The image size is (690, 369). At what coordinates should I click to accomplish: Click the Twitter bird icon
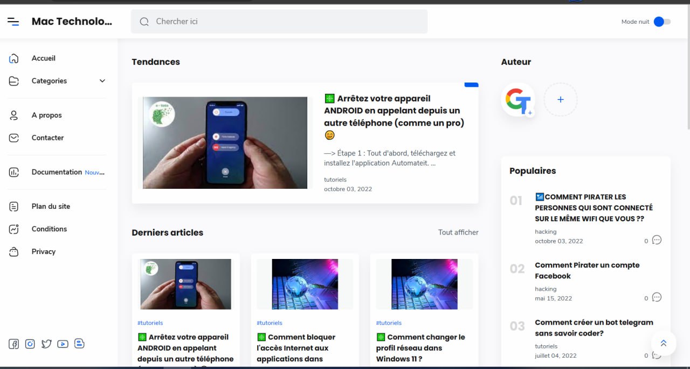(x=46, y=344)
